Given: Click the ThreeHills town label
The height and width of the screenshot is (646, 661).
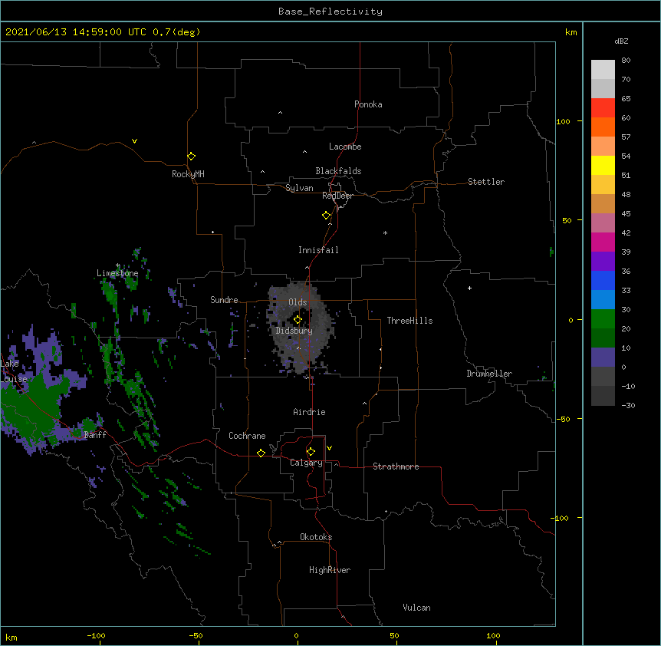Looking at the screenshot, I should pos(409,321).
